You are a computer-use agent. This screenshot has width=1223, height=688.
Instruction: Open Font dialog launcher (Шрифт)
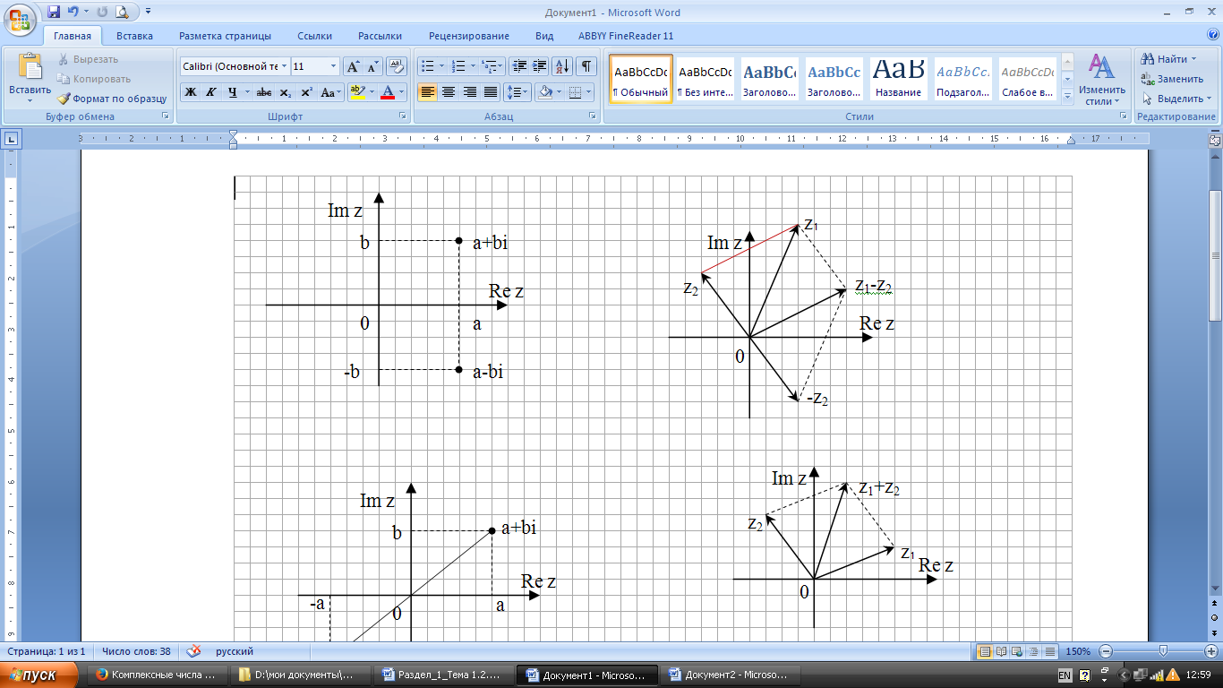402,116
